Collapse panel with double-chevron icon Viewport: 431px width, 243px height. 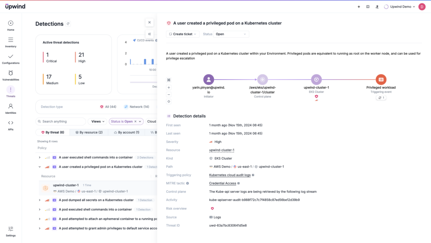[149, 34]
